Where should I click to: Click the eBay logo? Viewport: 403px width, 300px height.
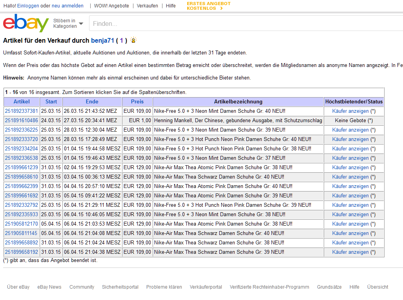26,23
